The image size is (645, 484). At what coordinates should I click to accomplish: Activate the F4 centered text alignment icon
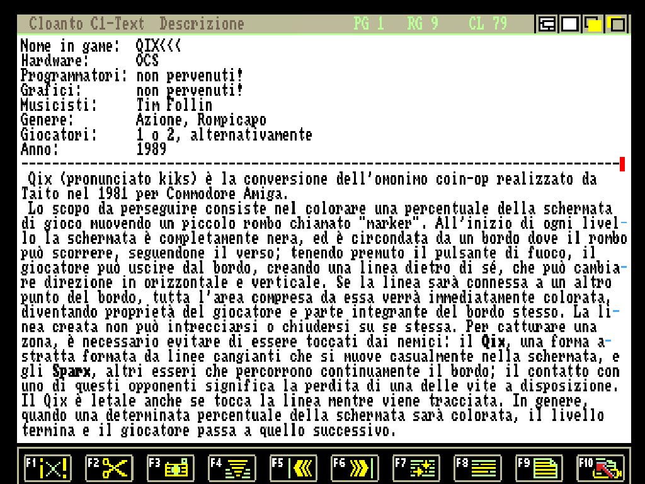pos(232,468)
